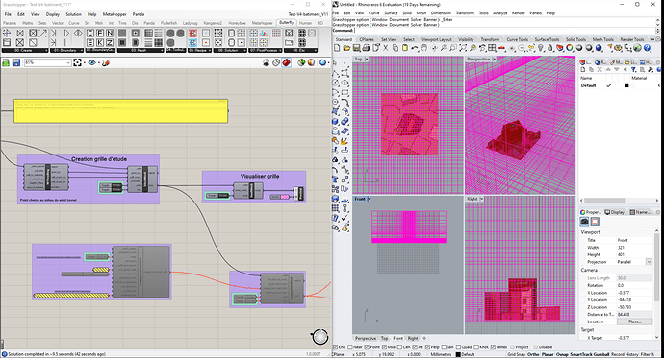Screen dimensions: 664x358
Task: Toggle Quad osnap checkbox
Action: pos(459,347)
